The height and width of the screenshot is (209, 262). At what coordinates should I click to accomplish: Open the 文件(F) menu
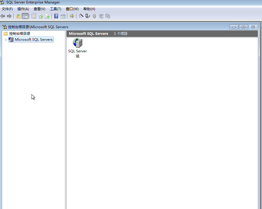7,9
